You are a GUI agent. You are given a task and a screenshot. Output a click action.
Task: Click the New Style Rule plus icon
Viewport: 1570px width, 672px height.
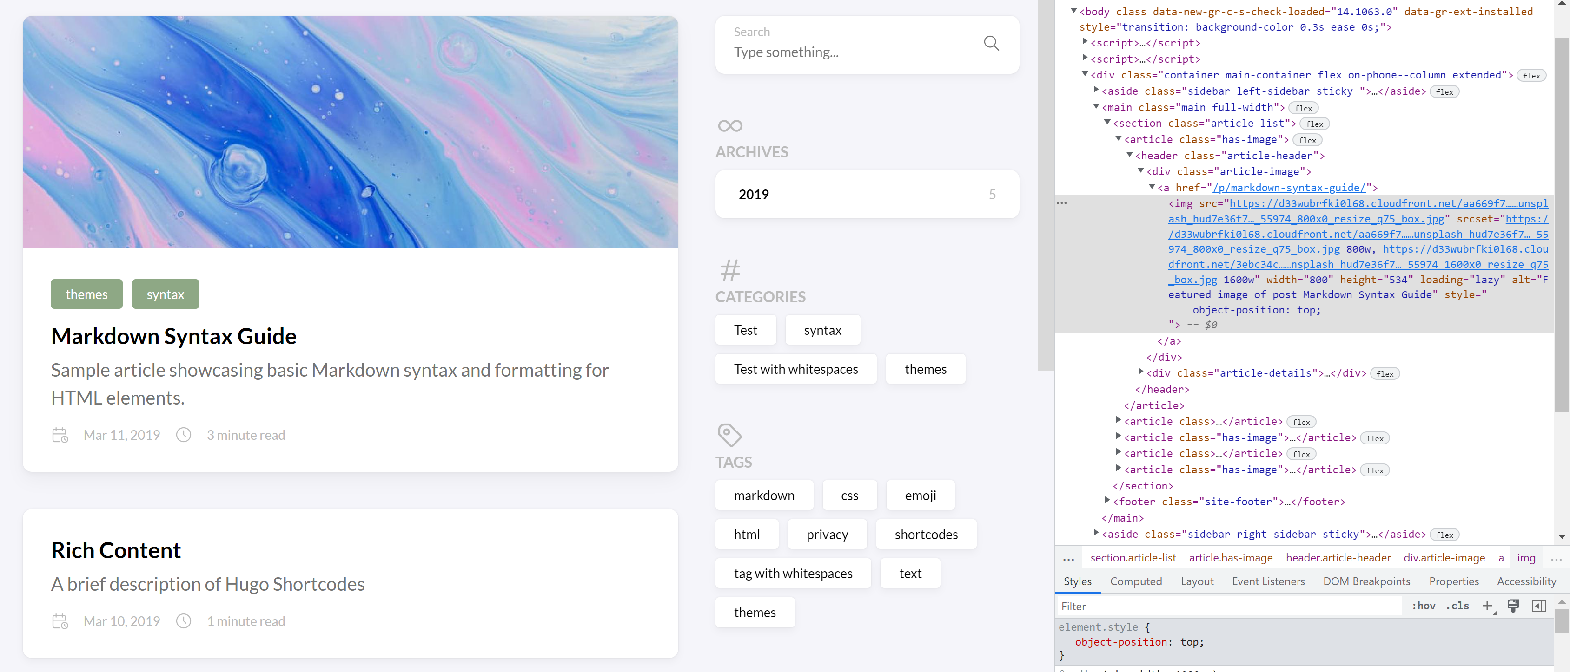coord(1488,606)
